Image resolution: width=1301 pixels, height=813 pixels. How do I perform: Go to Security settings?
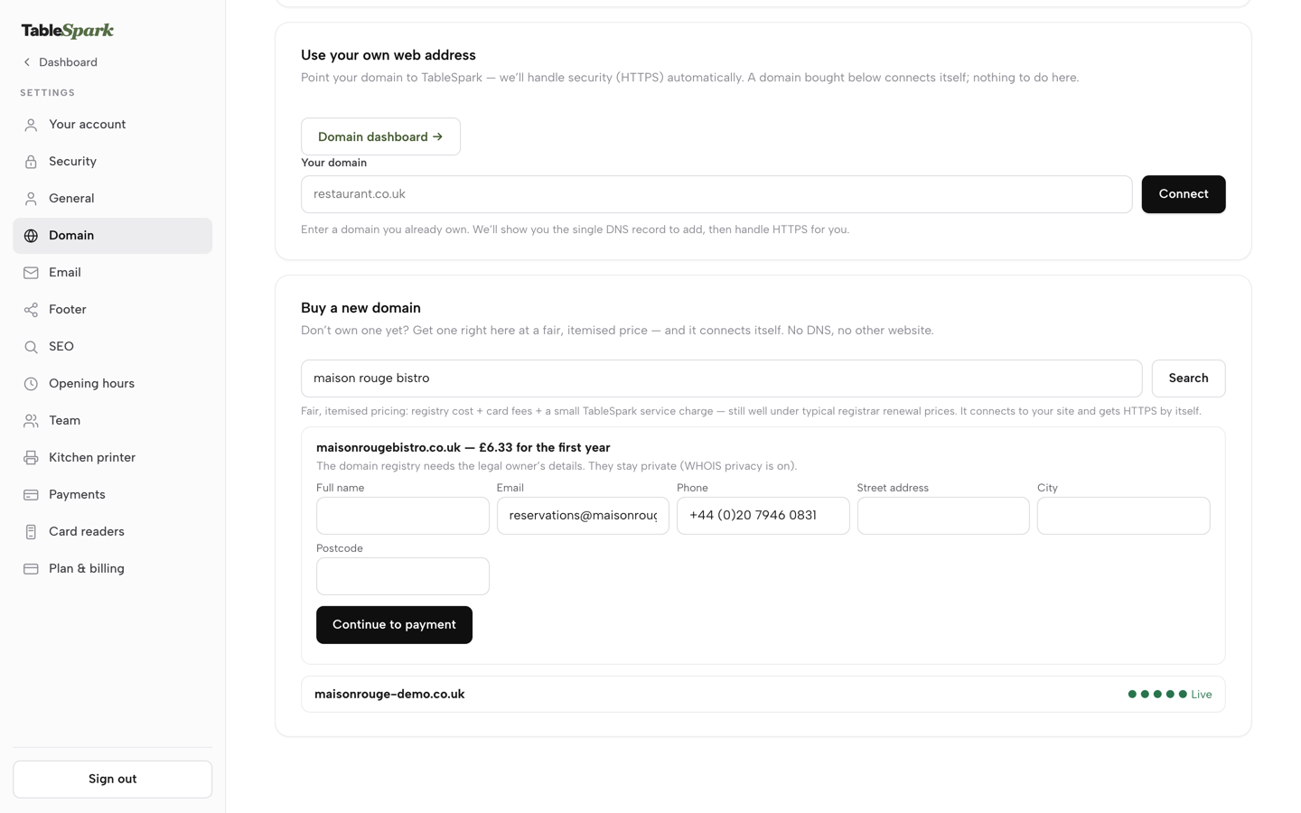click(x=112, y=162)
